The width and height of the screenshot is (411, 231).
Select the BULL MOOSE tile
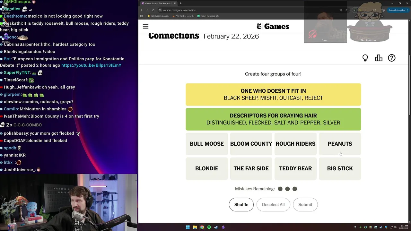[207, 144]
